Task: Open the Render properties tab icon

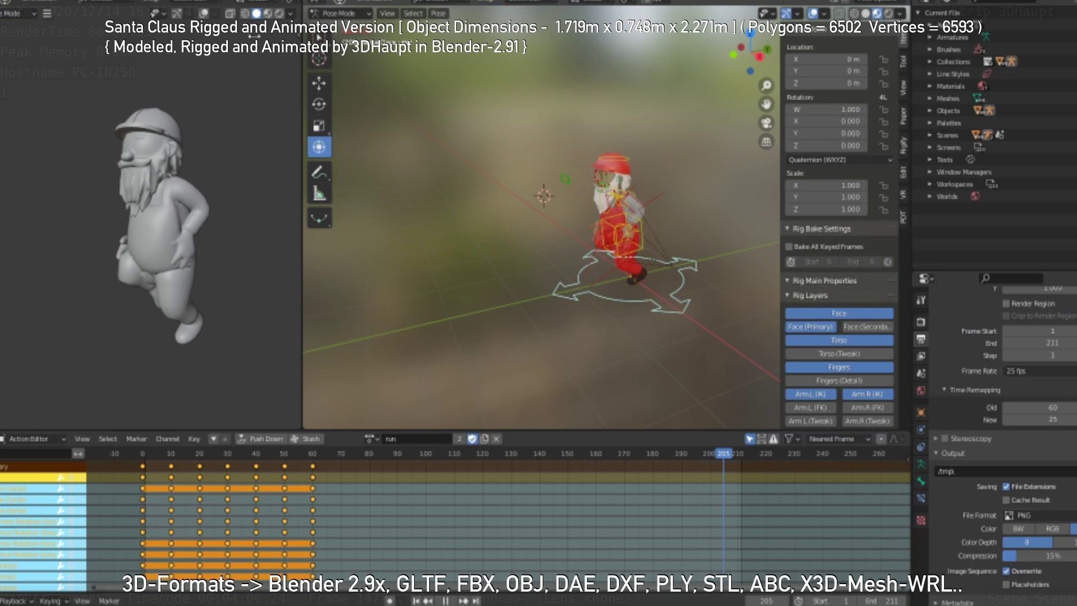Action: (921, 322)
